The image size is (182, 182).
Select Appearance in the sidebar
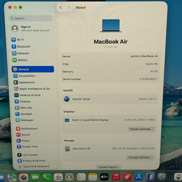tap(24, 82)
